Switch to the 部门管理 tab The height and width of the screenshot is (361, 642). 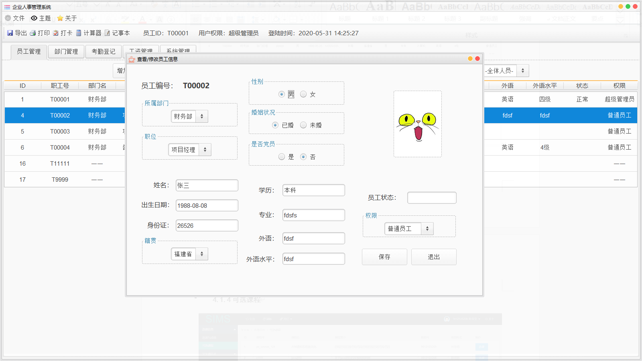pyautogui.click(x=66, y=52)
